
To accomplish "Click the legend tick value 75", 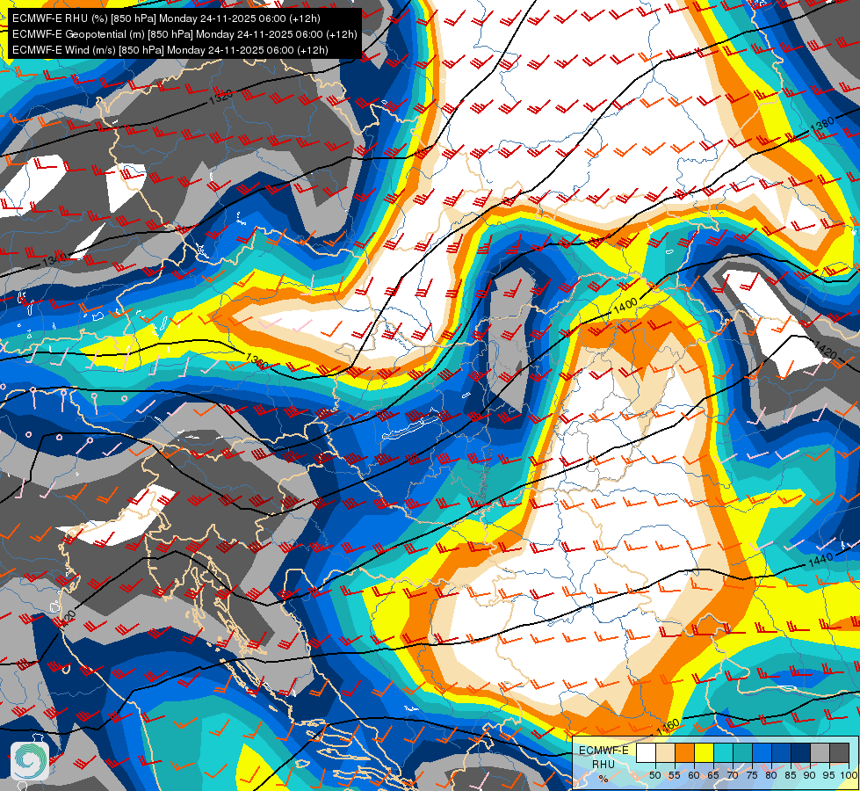I will coord(752,775).
